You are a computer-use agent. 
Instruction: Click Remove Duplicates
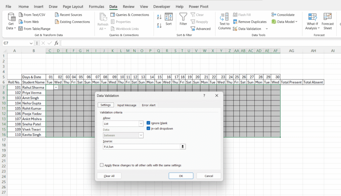(250, 22)
